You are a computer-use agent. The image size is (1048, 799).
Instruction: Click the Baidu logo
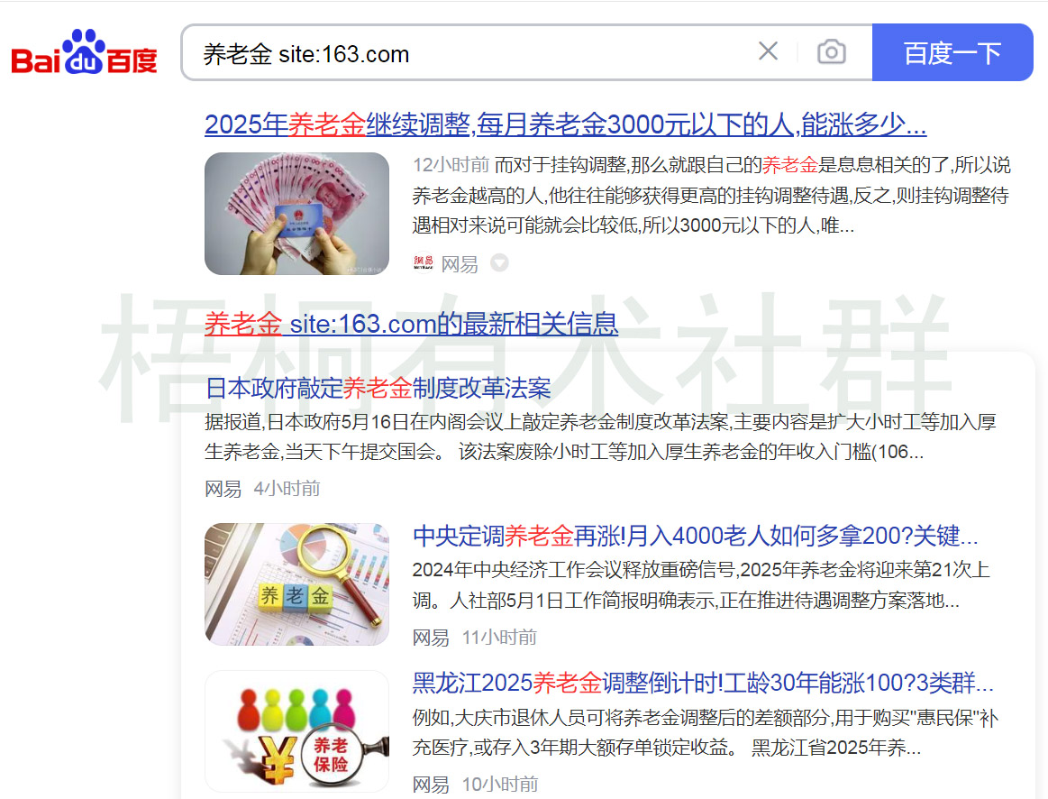point(84,52)
